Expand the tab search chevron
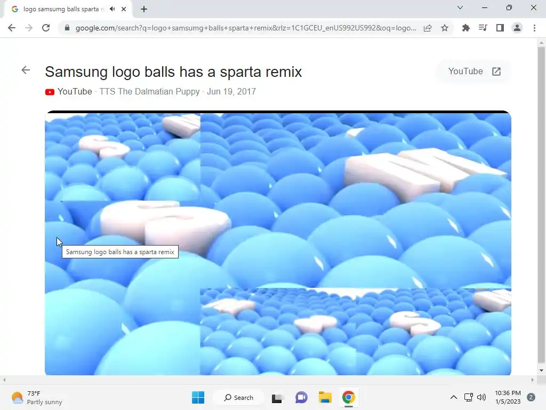Screen dimensions: 546x410 (460, 7)
